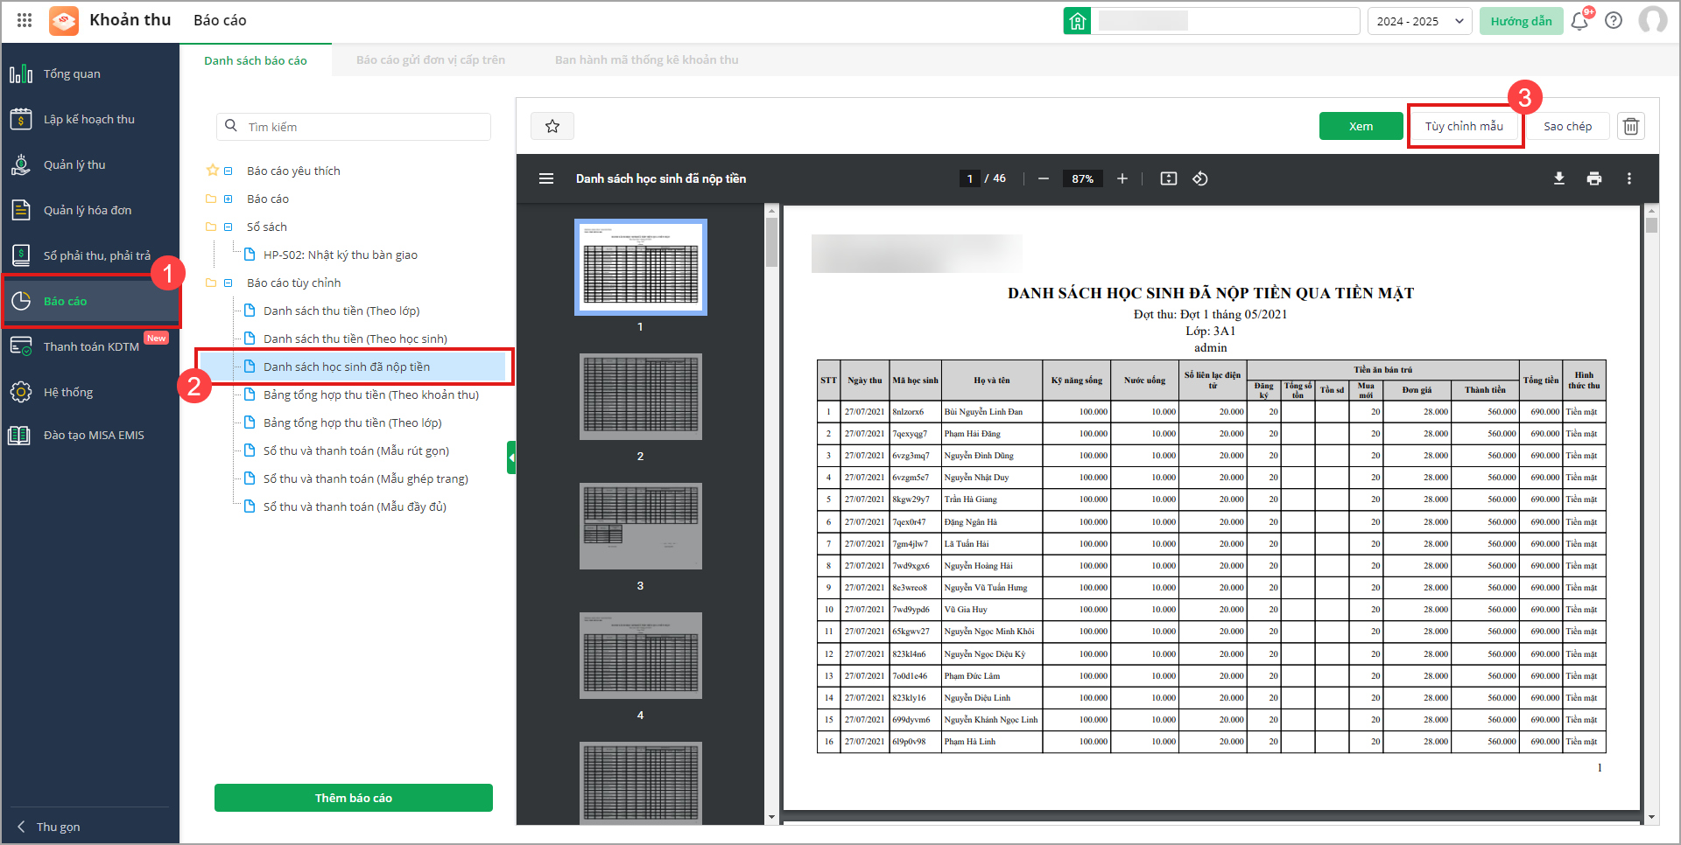Print the report using printer icon

point(1593,178)
